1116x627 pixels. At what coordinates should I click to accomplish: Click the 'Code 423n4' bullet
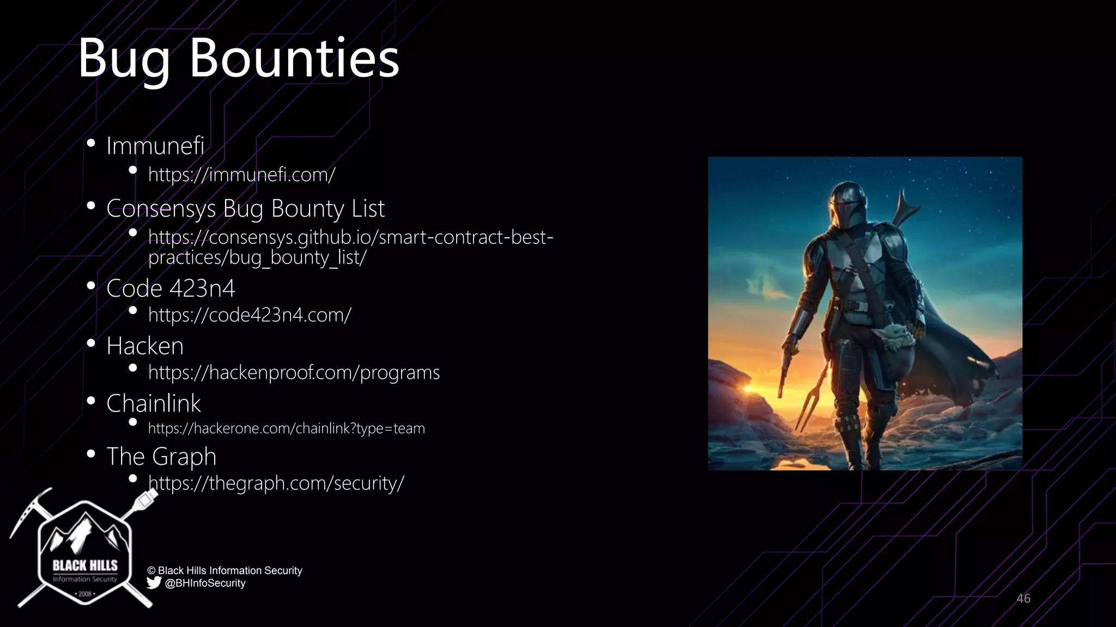click(171, 288)
